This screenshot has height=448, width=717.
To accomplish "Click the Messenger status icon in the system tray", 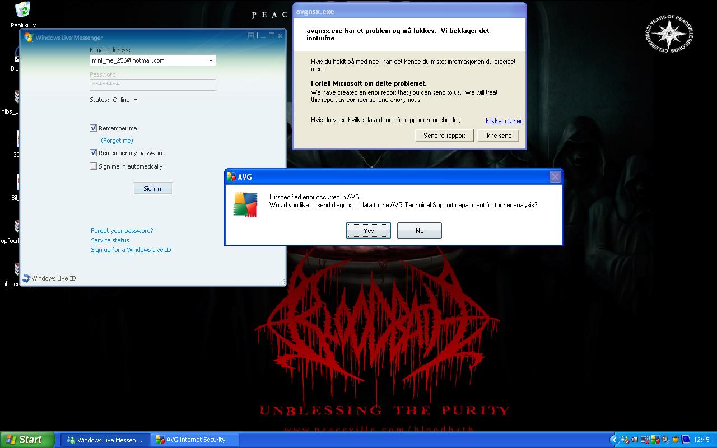I will [x=625, y=440].
